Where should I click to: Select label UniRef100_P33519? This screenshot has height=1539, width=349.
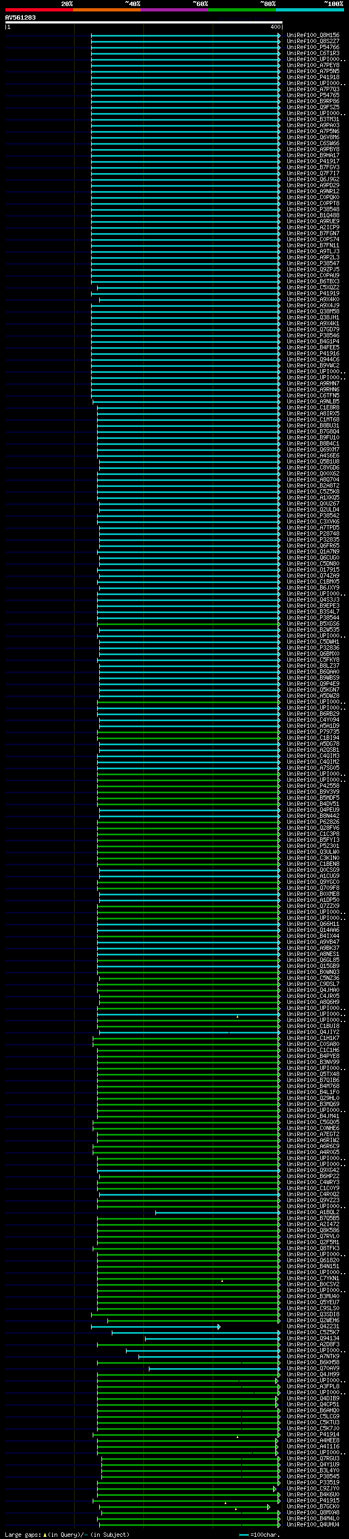(312, 1482)
